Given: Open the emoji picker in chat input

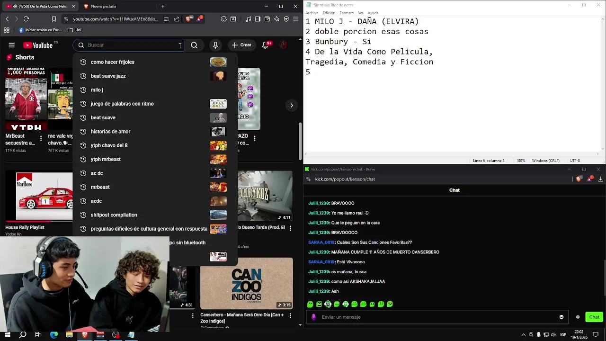Looking at the screenshot, I should click(x=561, y=317).
